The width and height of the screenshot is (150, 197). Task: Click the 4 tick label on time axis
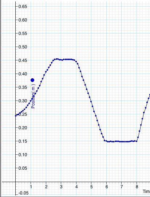pos(76,187)
